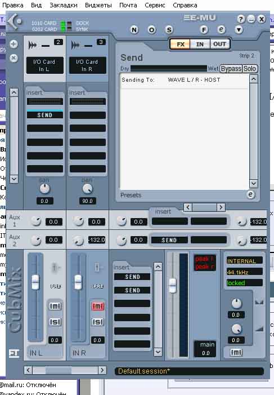Click bottom strip scrollbar left arrow

[x=28, y=370]
